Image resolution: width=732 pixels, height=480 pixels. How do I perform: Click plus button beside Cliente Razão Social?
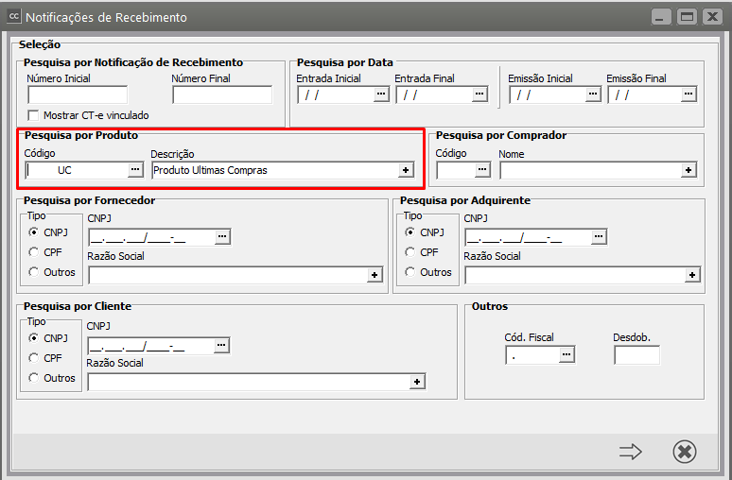click(x=416, y=382)
